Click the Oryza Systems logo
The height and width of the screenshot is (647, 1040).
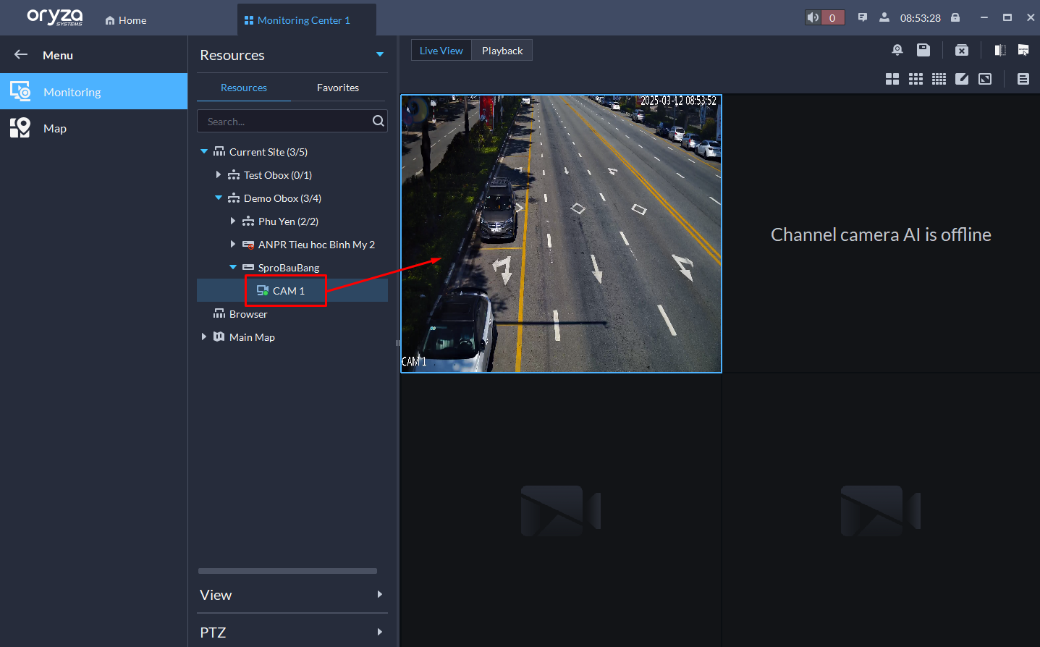pyautogui.click(x=55, y=17)
